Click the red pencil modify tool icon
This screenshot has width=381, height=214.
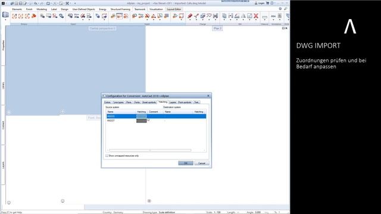coord(190,16)
